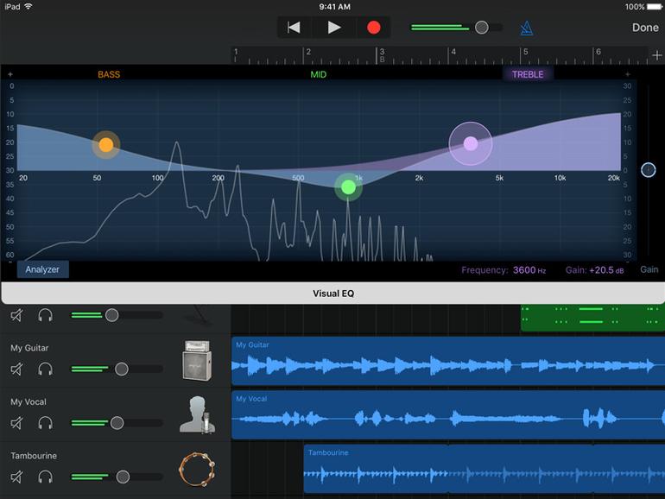The width and height of the screenshot is (665, 499).
Task: Tap the Wi-Fi status icon
Action: pyautogui.click(x=28, y=6)
